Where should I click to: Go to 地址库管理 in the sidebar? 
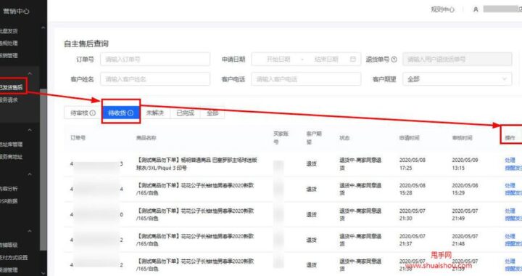pyautogui.click(x=11, y=144)
